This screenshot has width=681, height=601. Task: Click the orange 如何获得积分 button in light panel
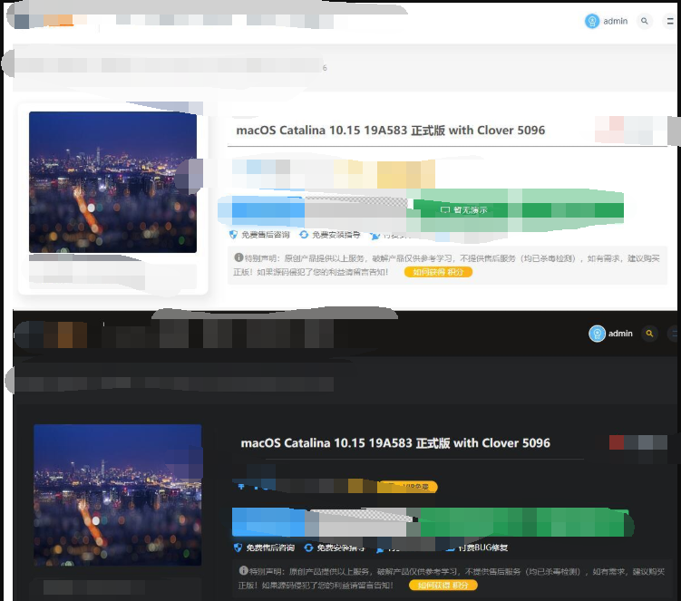pos(438,271)
